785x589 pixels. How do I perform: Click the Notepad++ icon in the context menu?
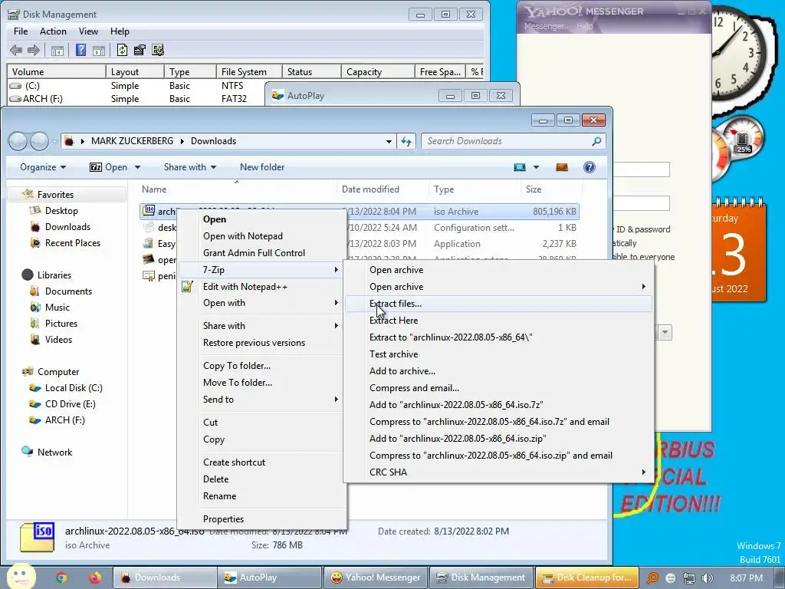click(187, 287)
